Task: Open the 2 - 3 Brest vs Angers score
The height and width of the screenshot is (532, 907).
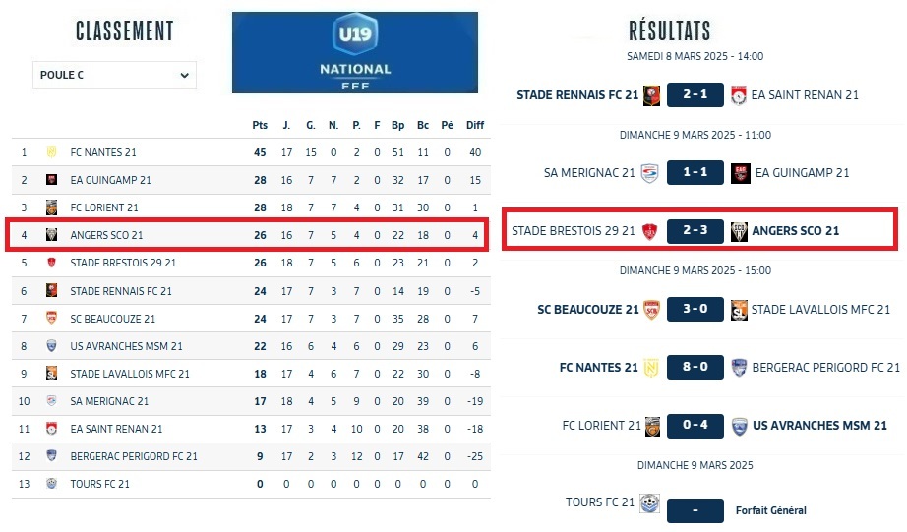Action: click(x=695, y=232)
